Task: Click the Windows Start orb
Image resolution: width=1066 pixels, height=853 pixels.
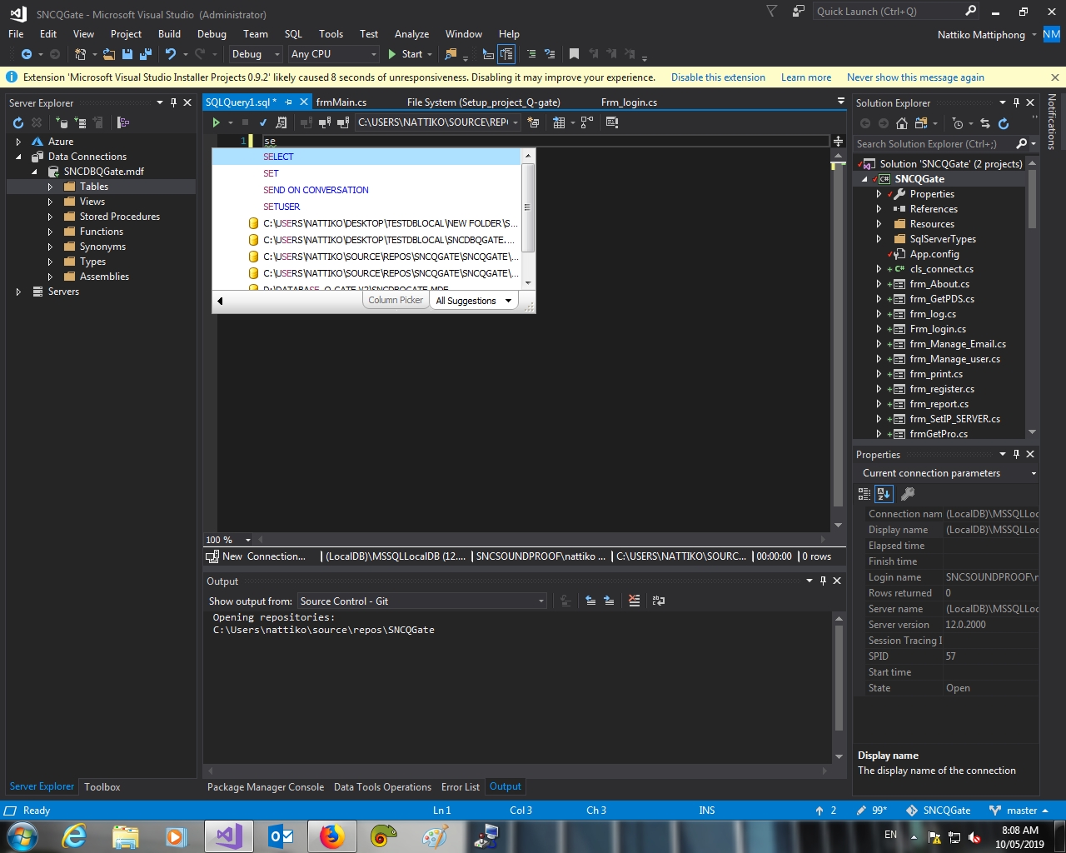Action: point(22,836)
